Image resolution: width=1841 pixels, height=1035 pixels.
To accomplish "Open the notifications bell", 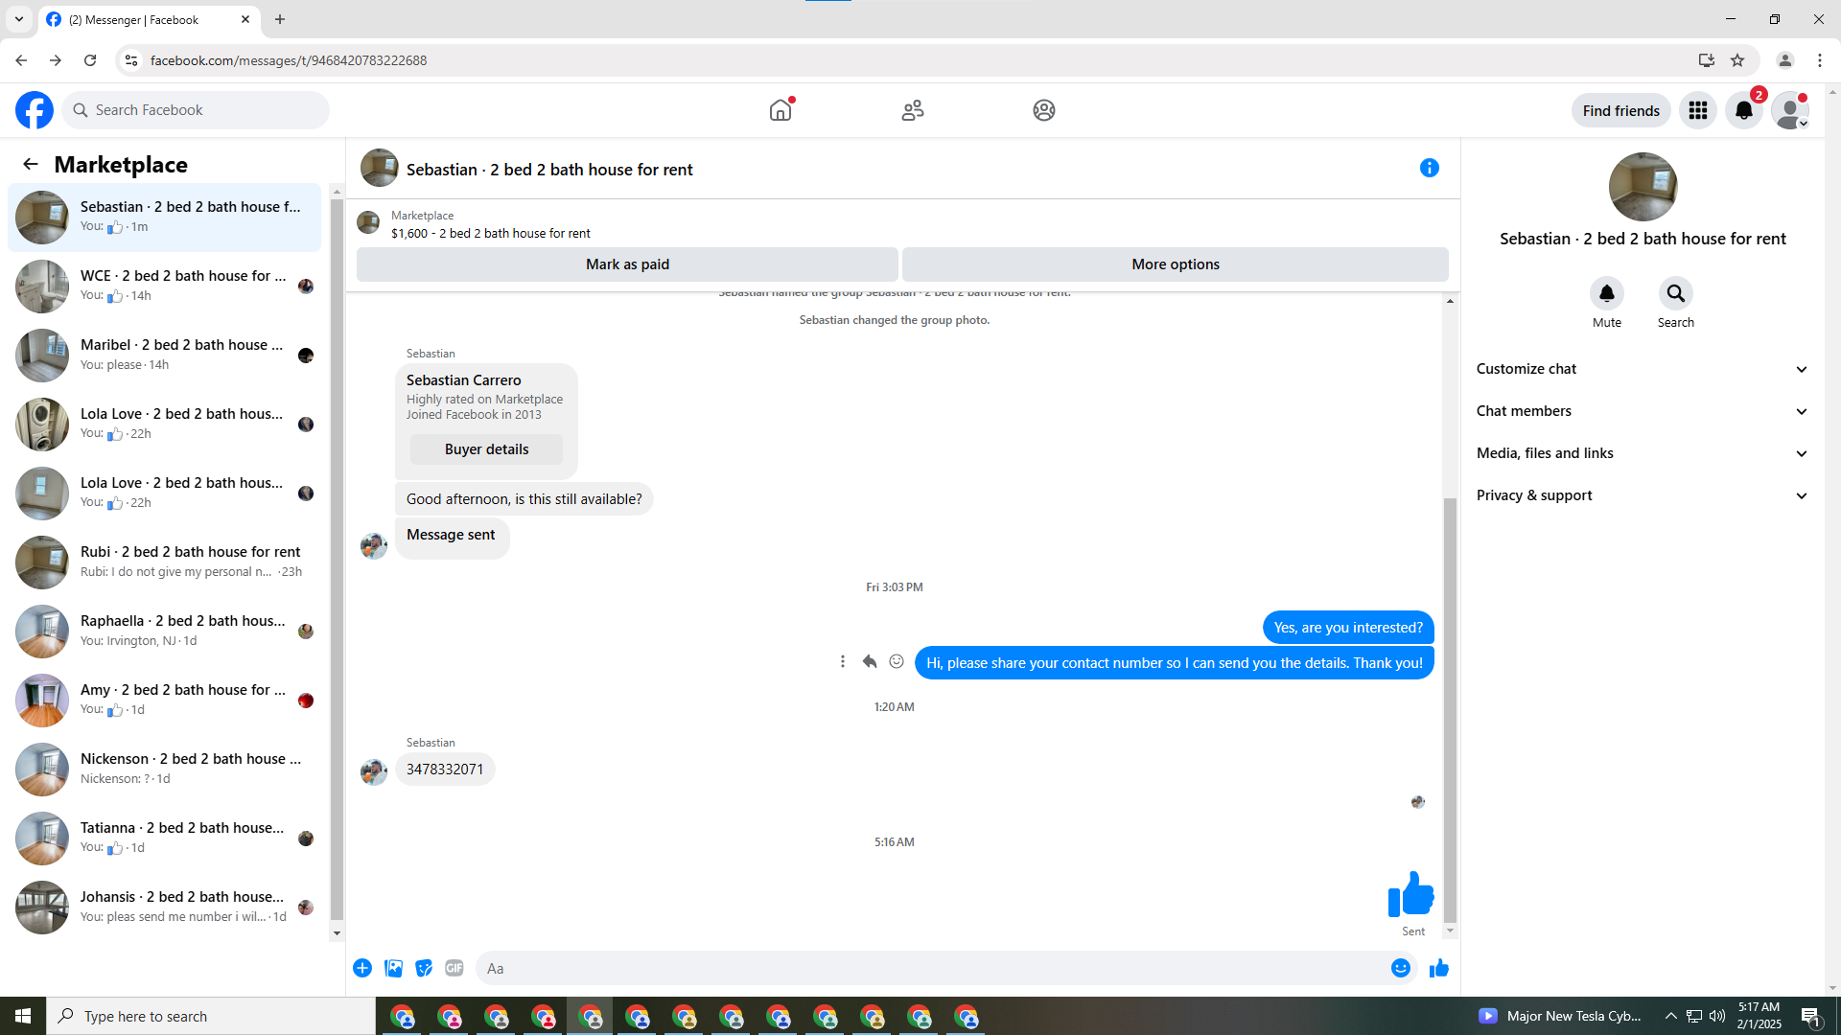I will click(1743, 110).
